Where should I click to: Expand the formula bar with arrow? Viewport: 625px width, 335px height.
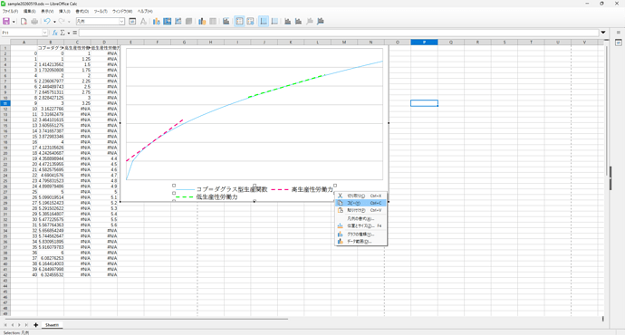pyautogui.click(x=603, y=33)
